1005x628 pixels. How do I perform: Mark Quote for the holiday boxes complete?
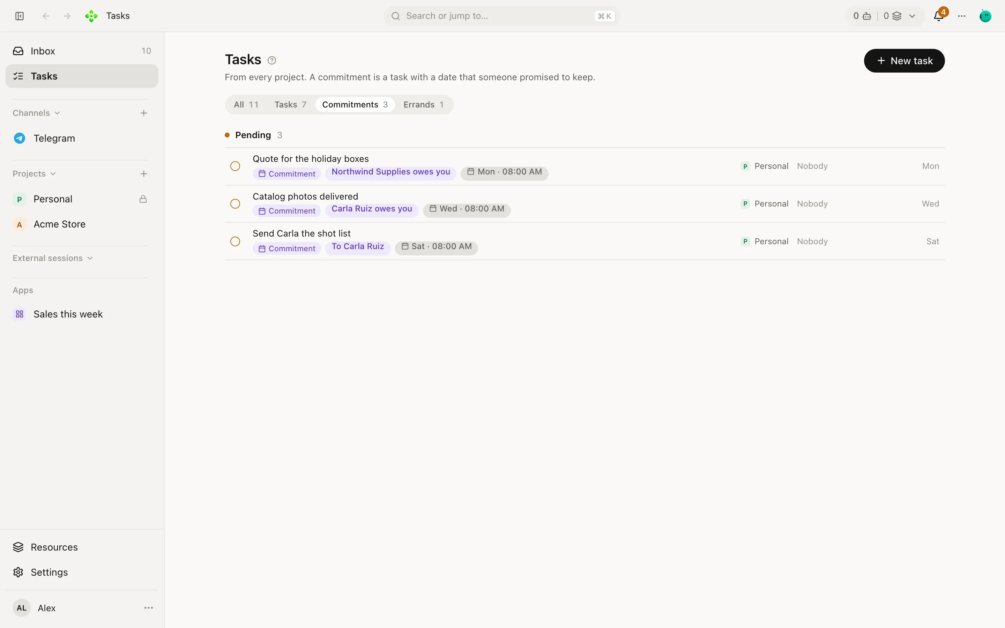pyautogui.click(x=235, y=166)
